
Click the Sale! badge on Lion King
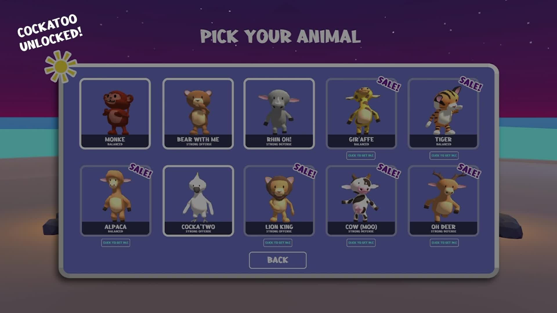pos(305,171)
